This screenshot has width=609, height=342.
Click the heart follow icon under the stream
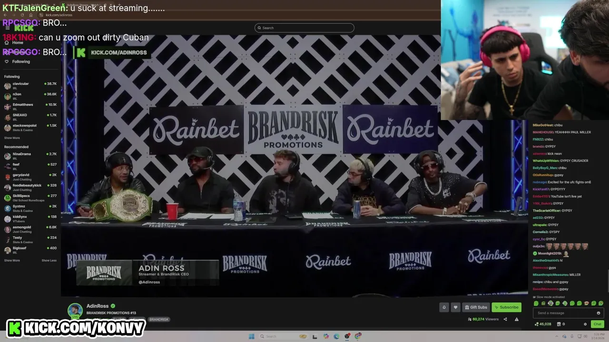pyautogui.click(x=455, y=307)
